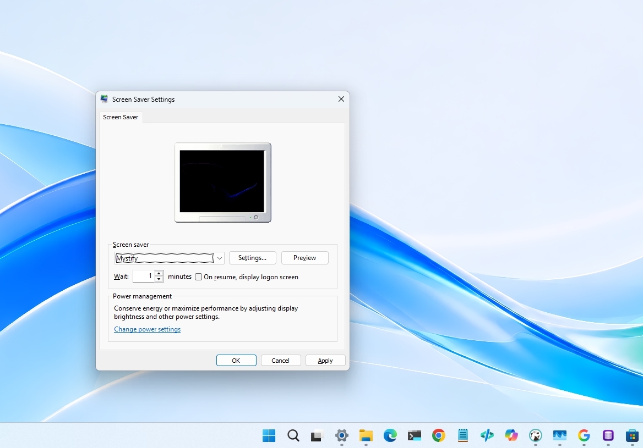The image size is (643, 448).
Task: Open Microsoft Copilot from the taskbar
Action: coord(511,435)
